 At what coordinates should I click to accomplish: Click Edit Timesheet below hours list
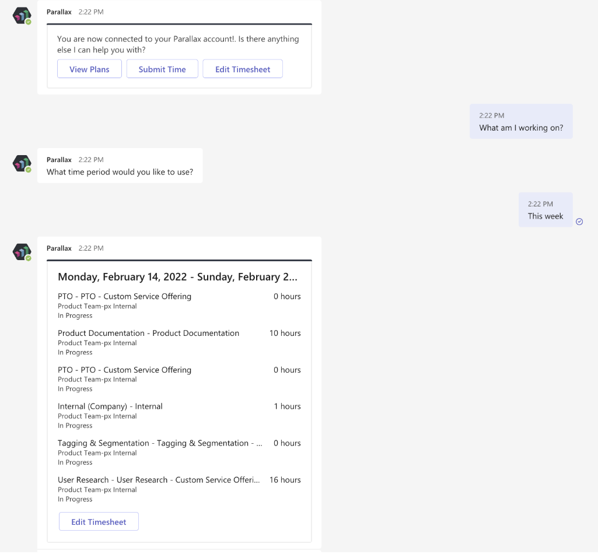[x=99, y=522]
